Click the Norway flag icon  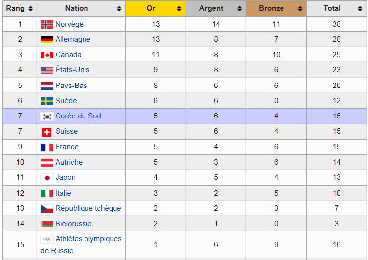coord(47,25)
